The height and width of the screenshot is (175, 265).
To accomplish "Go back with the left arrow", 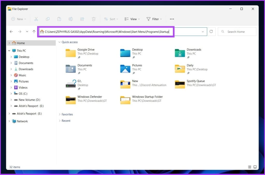I will [11, 32].
